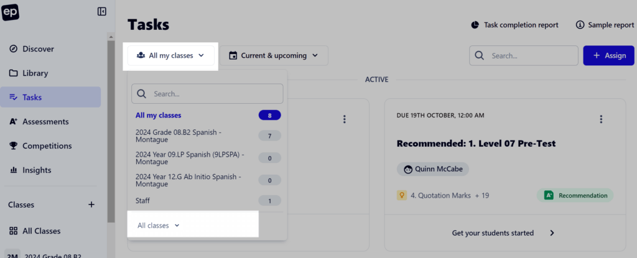637x258 pixels.
Task: Open Competitions in the sidebar
Action: pyautogui.click(x=50, y=145)
